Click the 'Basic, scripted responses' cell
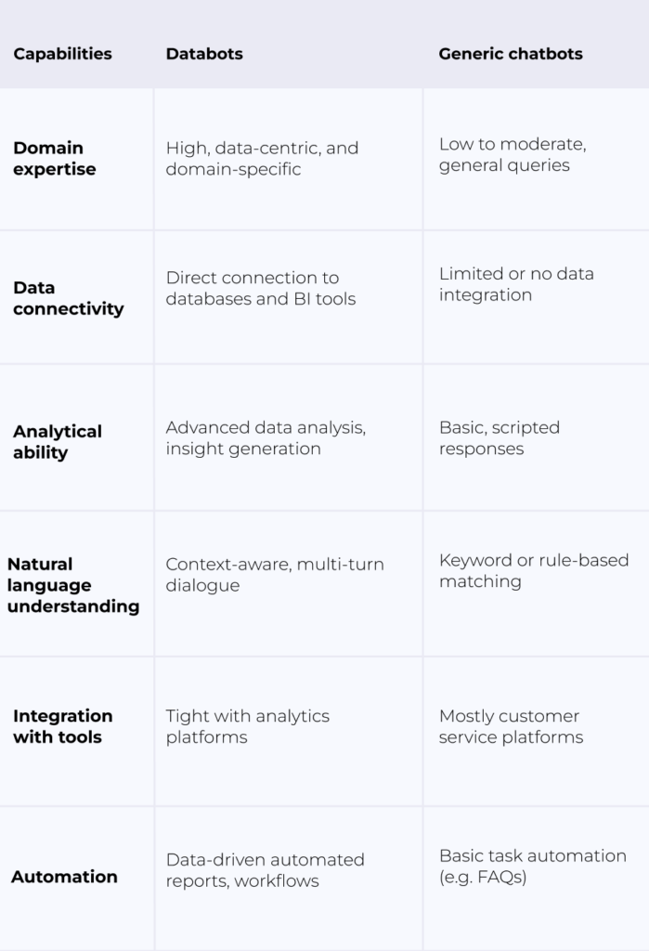This screenshot has height=951, width=649. 500,438
